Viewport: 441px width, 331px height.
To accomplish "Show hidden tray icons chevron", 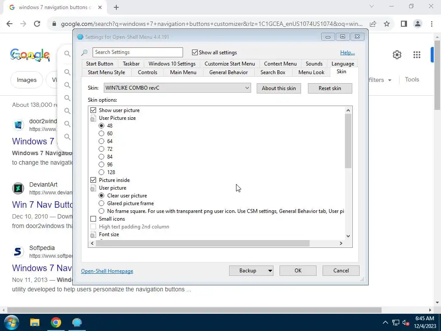I will tap(385, 322).
